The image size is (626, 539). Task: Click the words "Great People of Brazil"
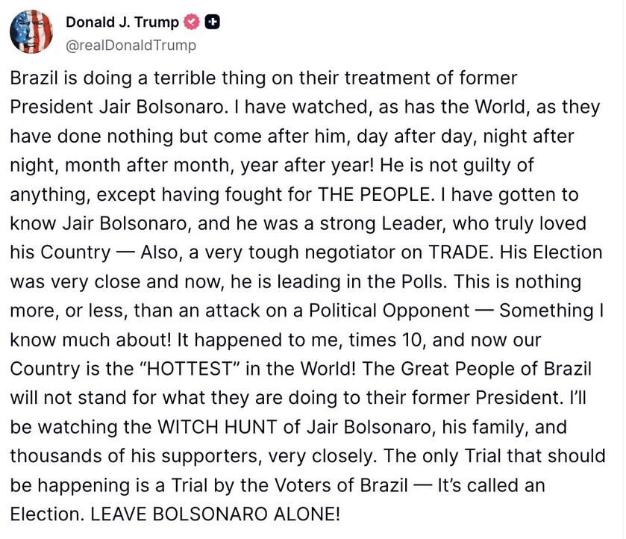[496, 369]
